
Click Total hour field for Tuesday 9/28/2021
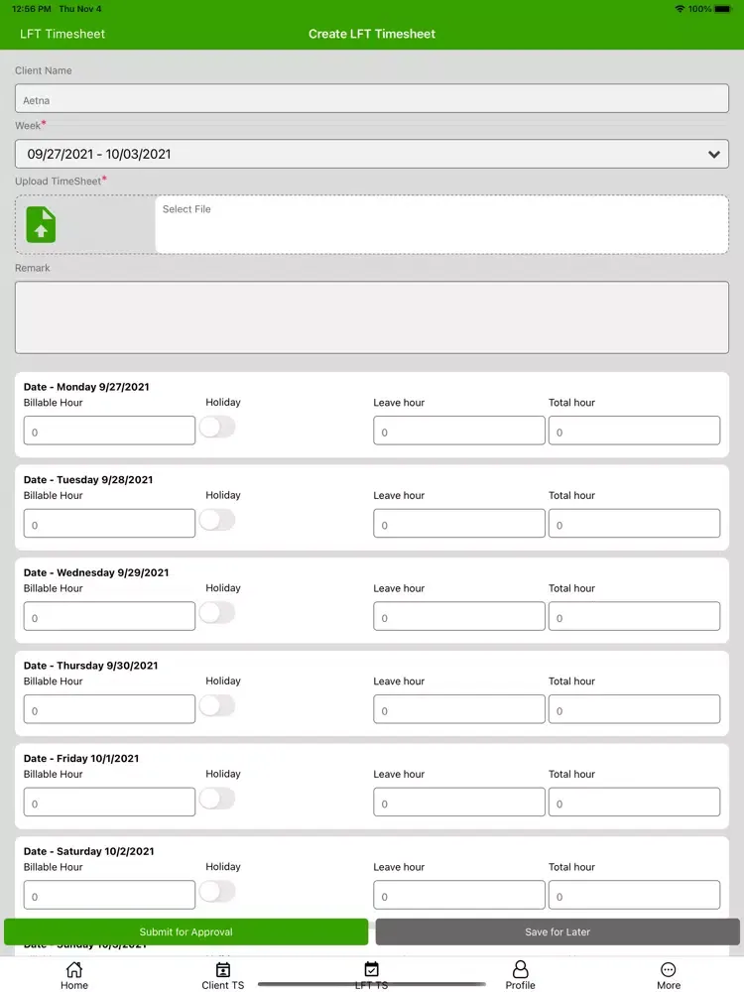pos(634,523)
